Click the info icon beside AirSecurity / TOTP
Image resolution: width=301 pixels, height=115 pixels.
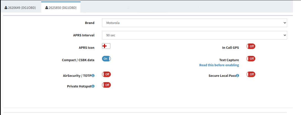[93, 76]
